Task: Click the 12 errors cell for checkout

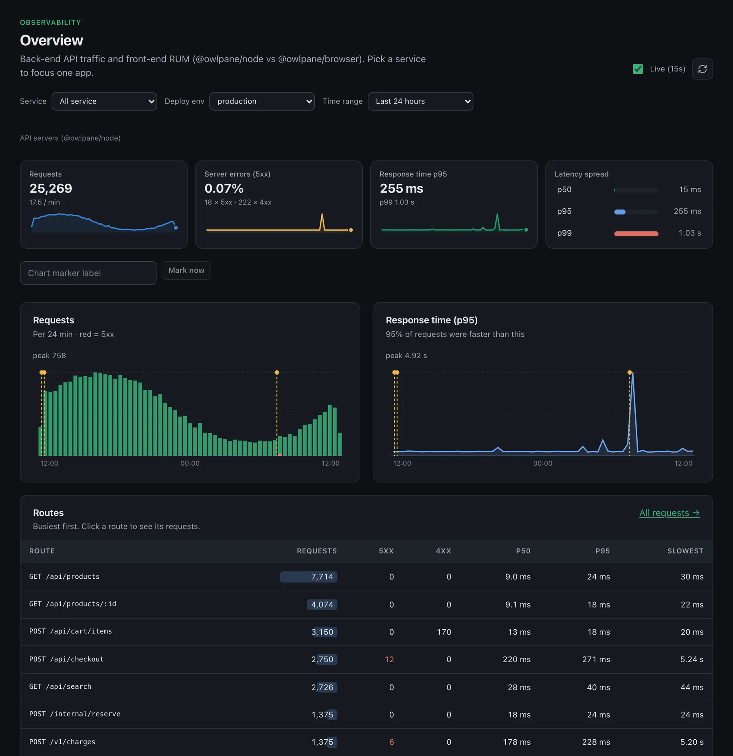Action: (389, 659)
